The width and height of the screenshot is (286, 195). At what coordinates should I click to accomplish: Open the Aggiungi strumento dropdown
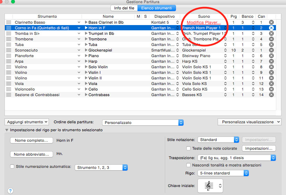click(27, 122)
